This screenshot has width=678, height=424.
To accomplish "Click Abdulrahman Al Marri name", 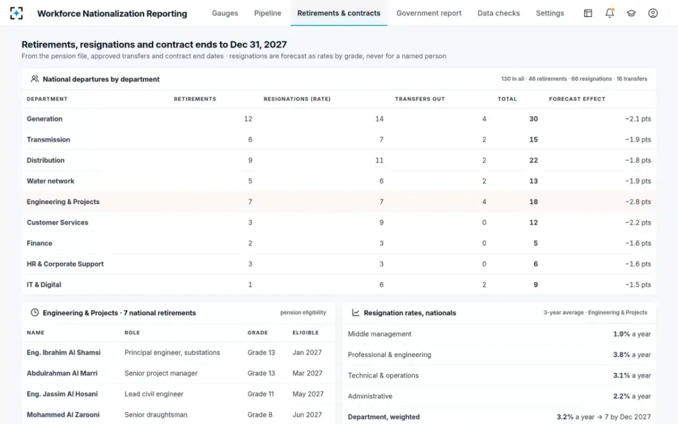I will pos(62,373).
